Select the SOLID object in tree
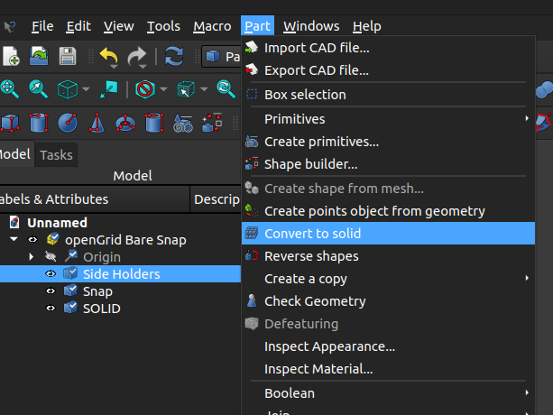Screen dimensions: 553x415 (x=101, y=309)
